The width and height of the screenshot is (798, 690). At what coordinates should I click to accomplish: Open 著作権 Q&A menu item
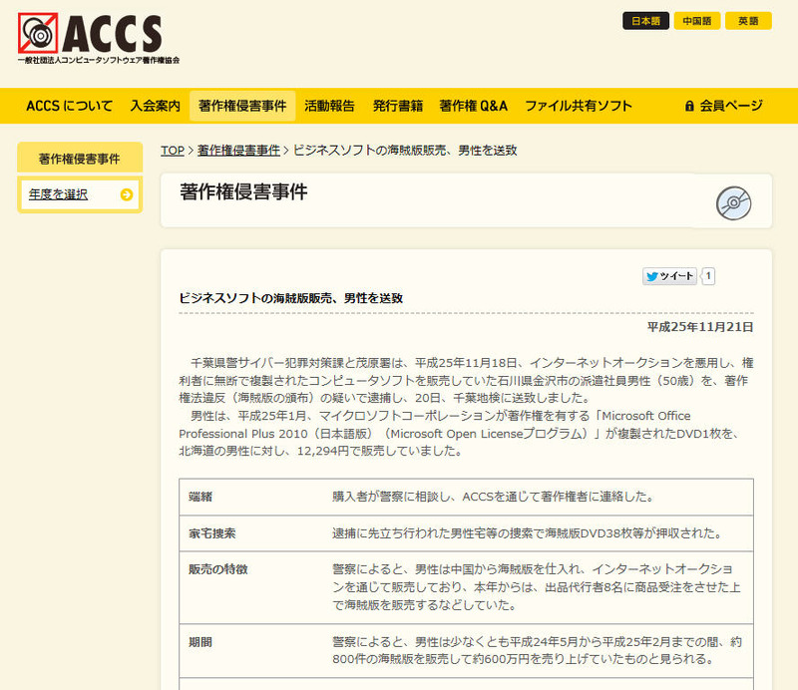(473, 106)
